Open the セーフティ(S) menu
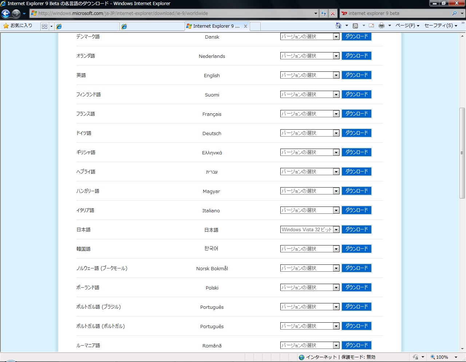 click(x=441, y=25)
